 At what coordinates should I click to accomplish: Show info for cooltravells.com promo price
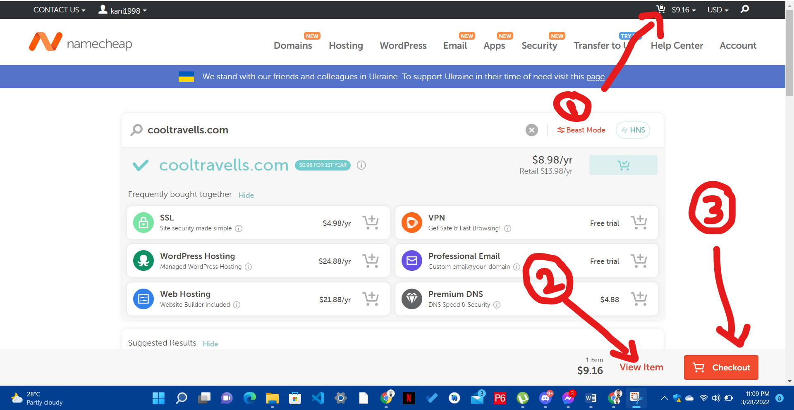coord(361,165)
